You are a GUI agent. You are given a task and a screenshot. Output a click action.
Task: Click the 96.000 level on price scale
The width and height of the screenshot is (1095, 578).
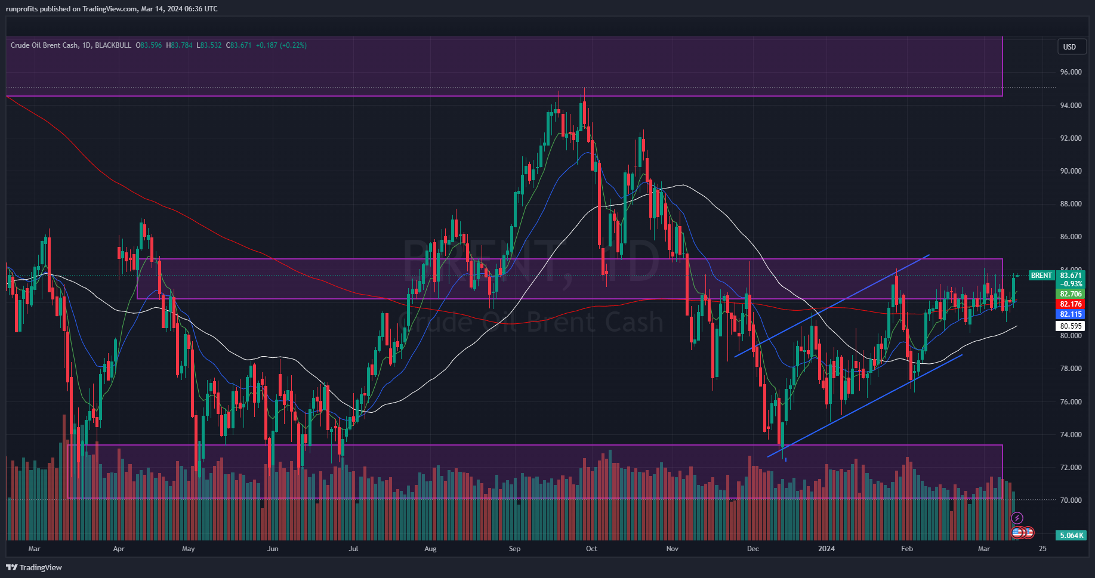click(1071, 72)
